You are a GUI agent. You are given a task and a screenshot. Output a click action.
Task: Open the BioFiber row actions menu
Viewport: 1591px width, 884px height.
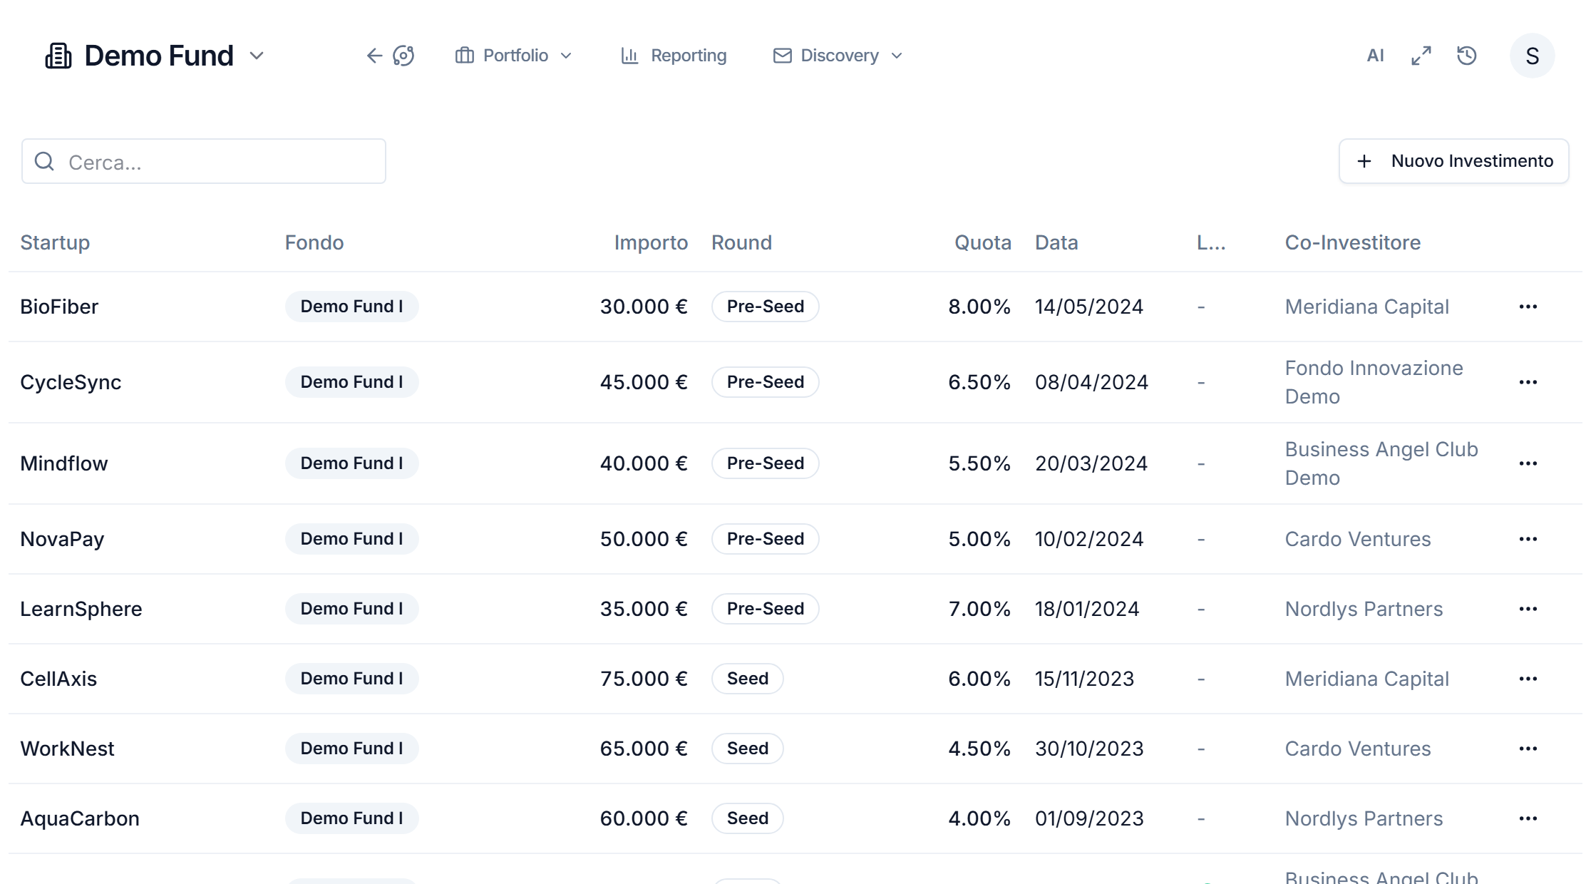pos(1528,307)
